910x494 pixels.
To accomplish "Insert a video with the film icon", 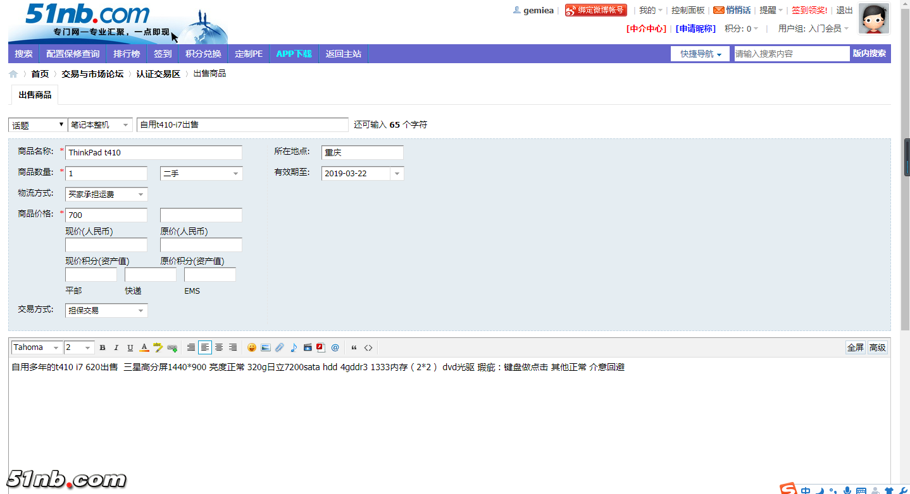I will point(308,347).
